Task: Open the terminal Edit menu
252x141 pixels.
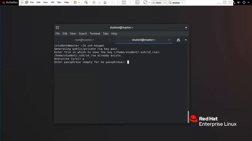Action: [x=65, y=34]
